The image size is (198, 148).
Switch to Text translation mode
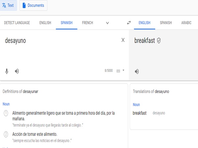[8, 5]
